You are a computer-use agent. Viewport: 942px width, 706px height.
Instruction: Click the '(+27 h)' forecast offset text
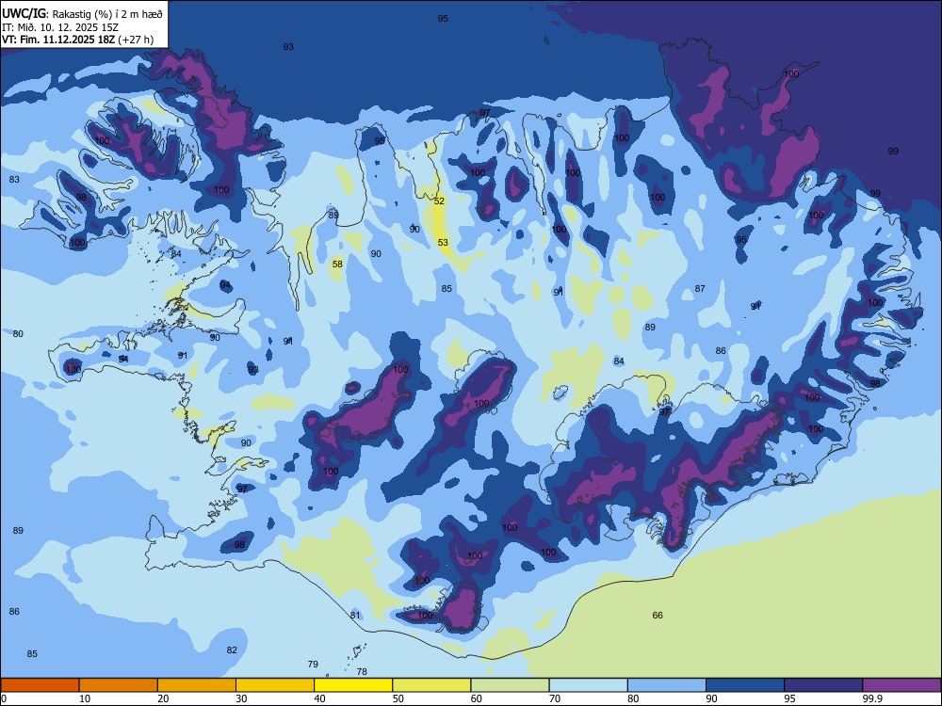pyautogui.click(x=137, y=40)
